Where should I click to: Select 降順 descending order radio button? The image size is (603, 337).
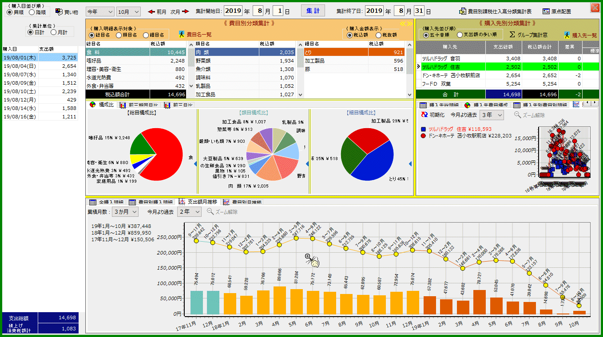[32, 12]
